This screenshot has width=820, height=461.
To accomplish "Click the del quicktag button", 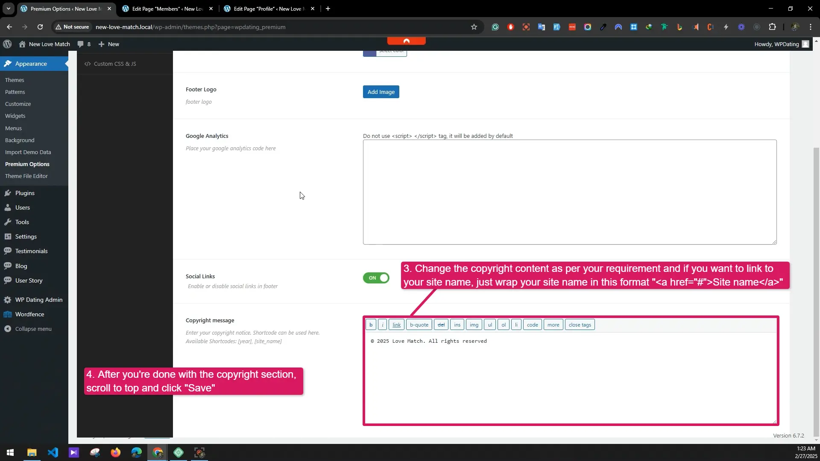I will (x=441, y=325).
